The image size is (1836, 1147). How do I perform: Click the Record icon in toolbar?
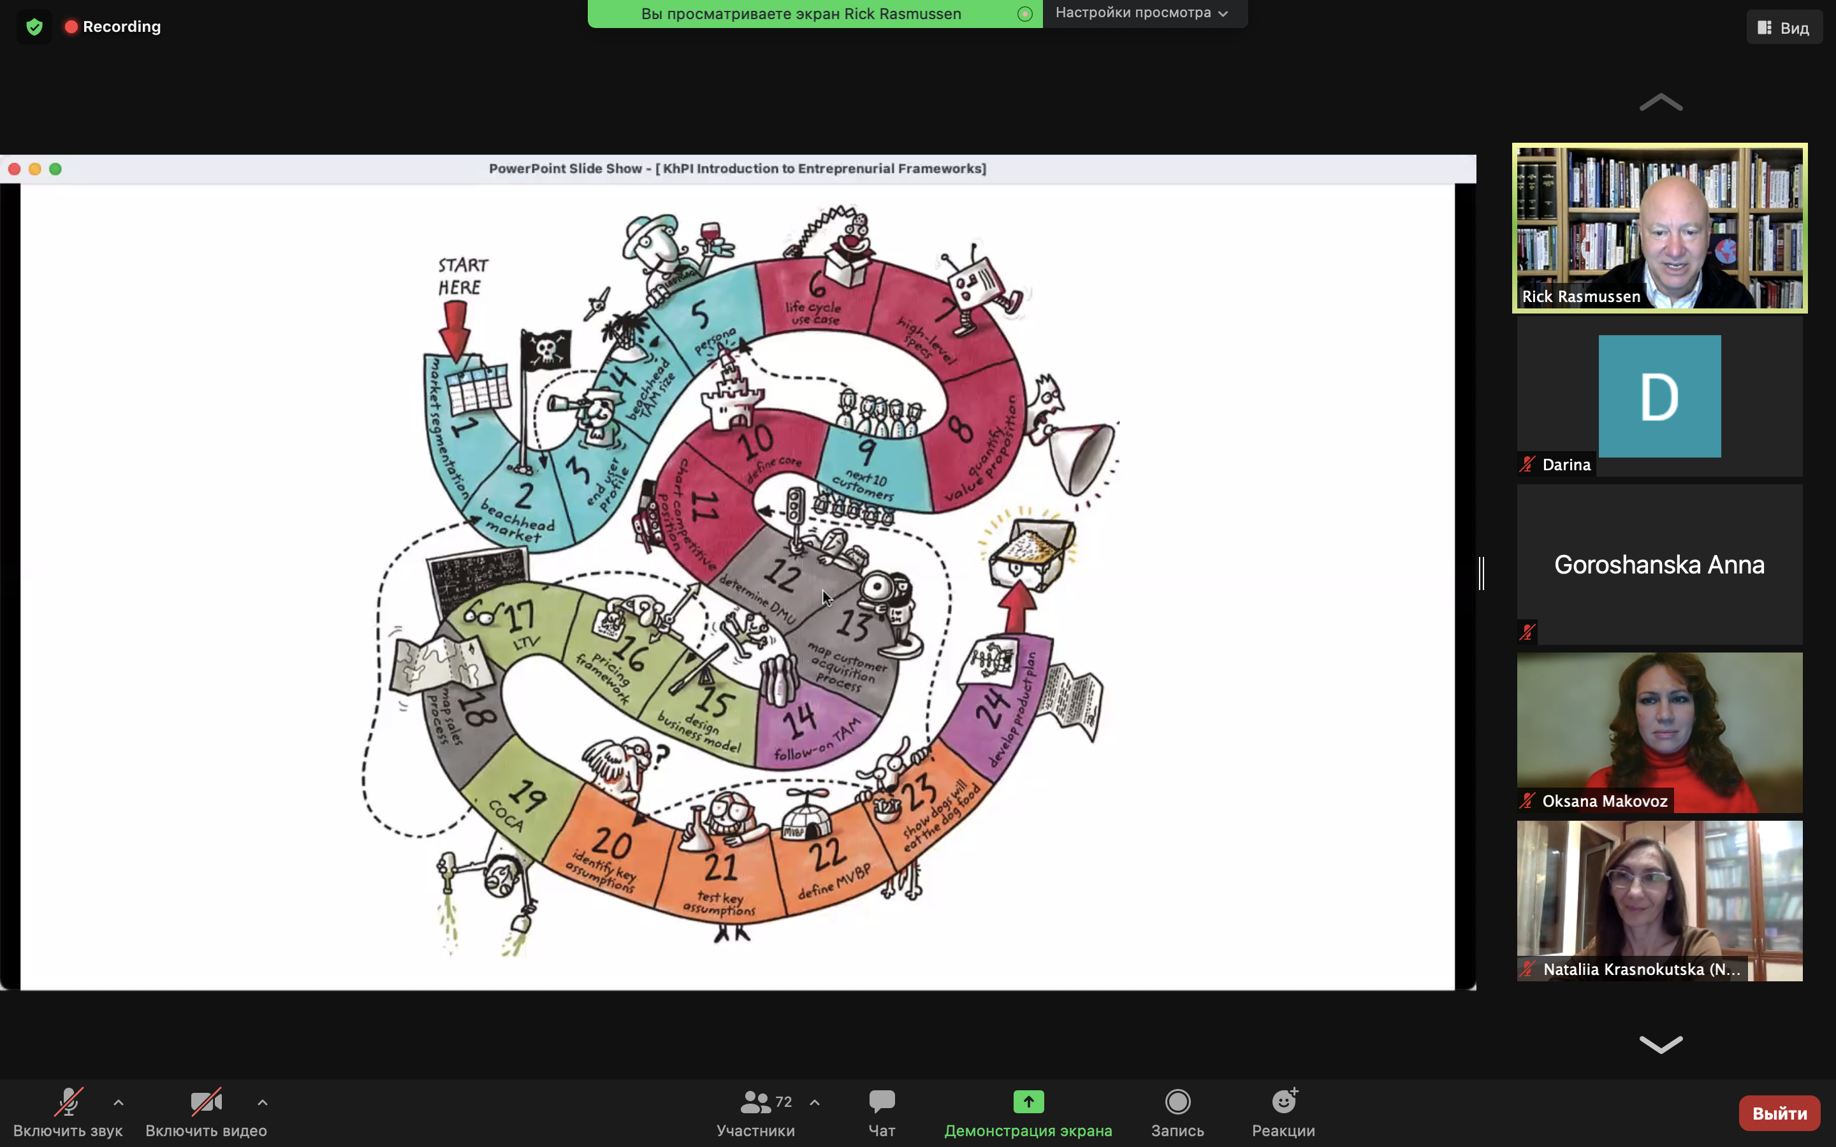point(1177,1102)
